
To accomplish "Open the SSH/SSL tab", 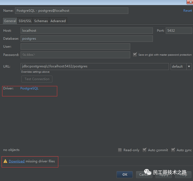I will pyautogui.click(x=25, y=21).
